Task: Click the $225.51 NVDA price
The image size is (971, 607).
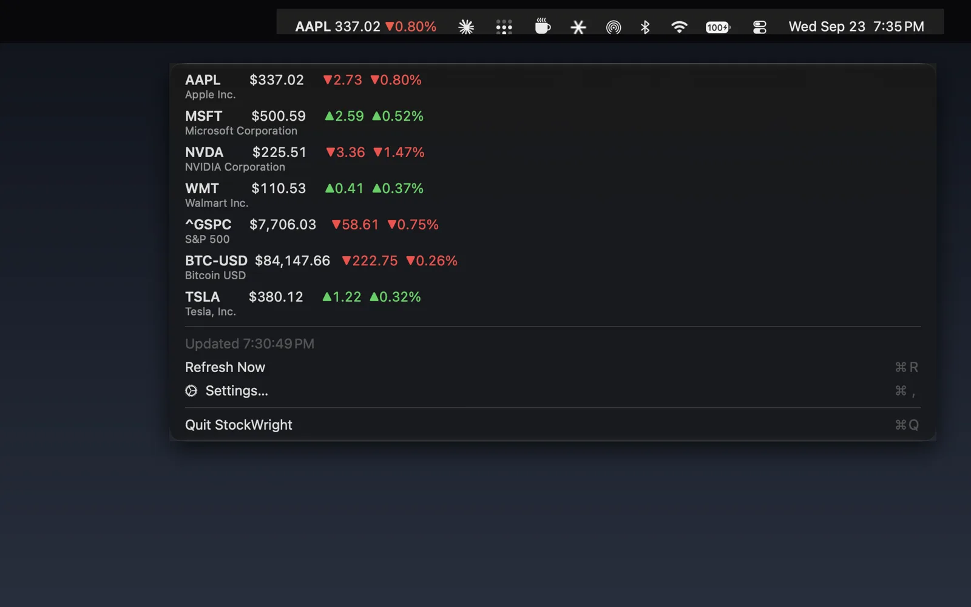Action: 279,152
